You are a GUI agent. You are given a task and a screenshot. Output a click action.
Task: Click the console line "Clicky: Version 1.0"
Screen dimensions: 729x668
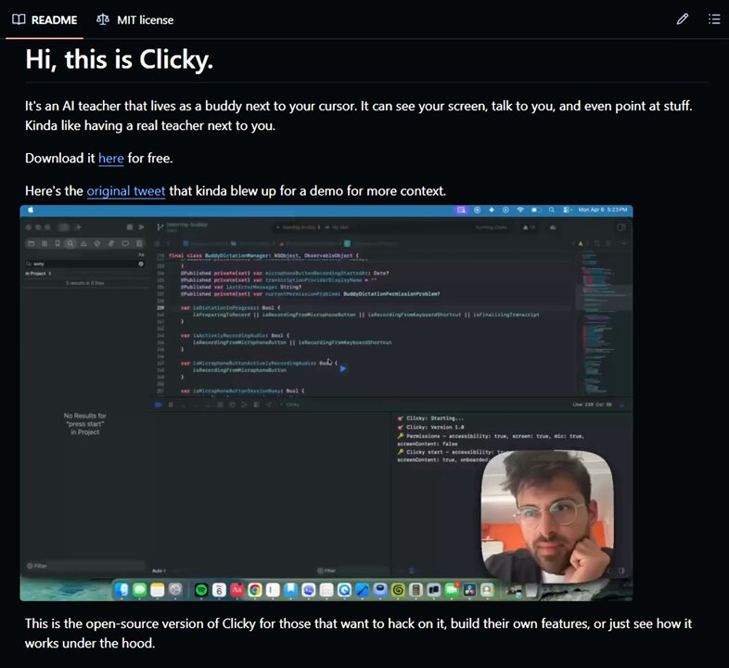(x=431, y=427)
